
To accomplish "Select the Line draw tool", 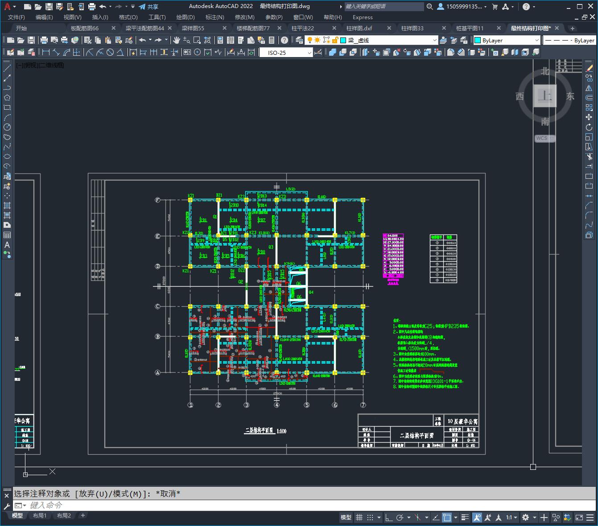I will (7, 69).
